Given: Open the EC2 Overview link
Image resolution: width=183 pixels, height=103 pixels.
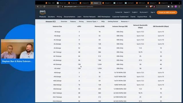Looking at the screenshot, I should click(64, 21).
